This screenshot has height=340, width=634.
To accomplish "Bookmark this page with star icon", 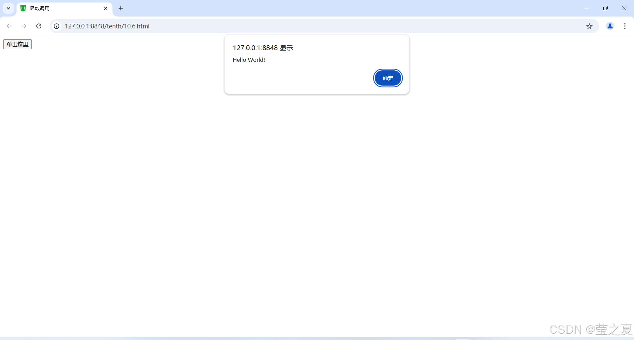I will coord(589,26).
